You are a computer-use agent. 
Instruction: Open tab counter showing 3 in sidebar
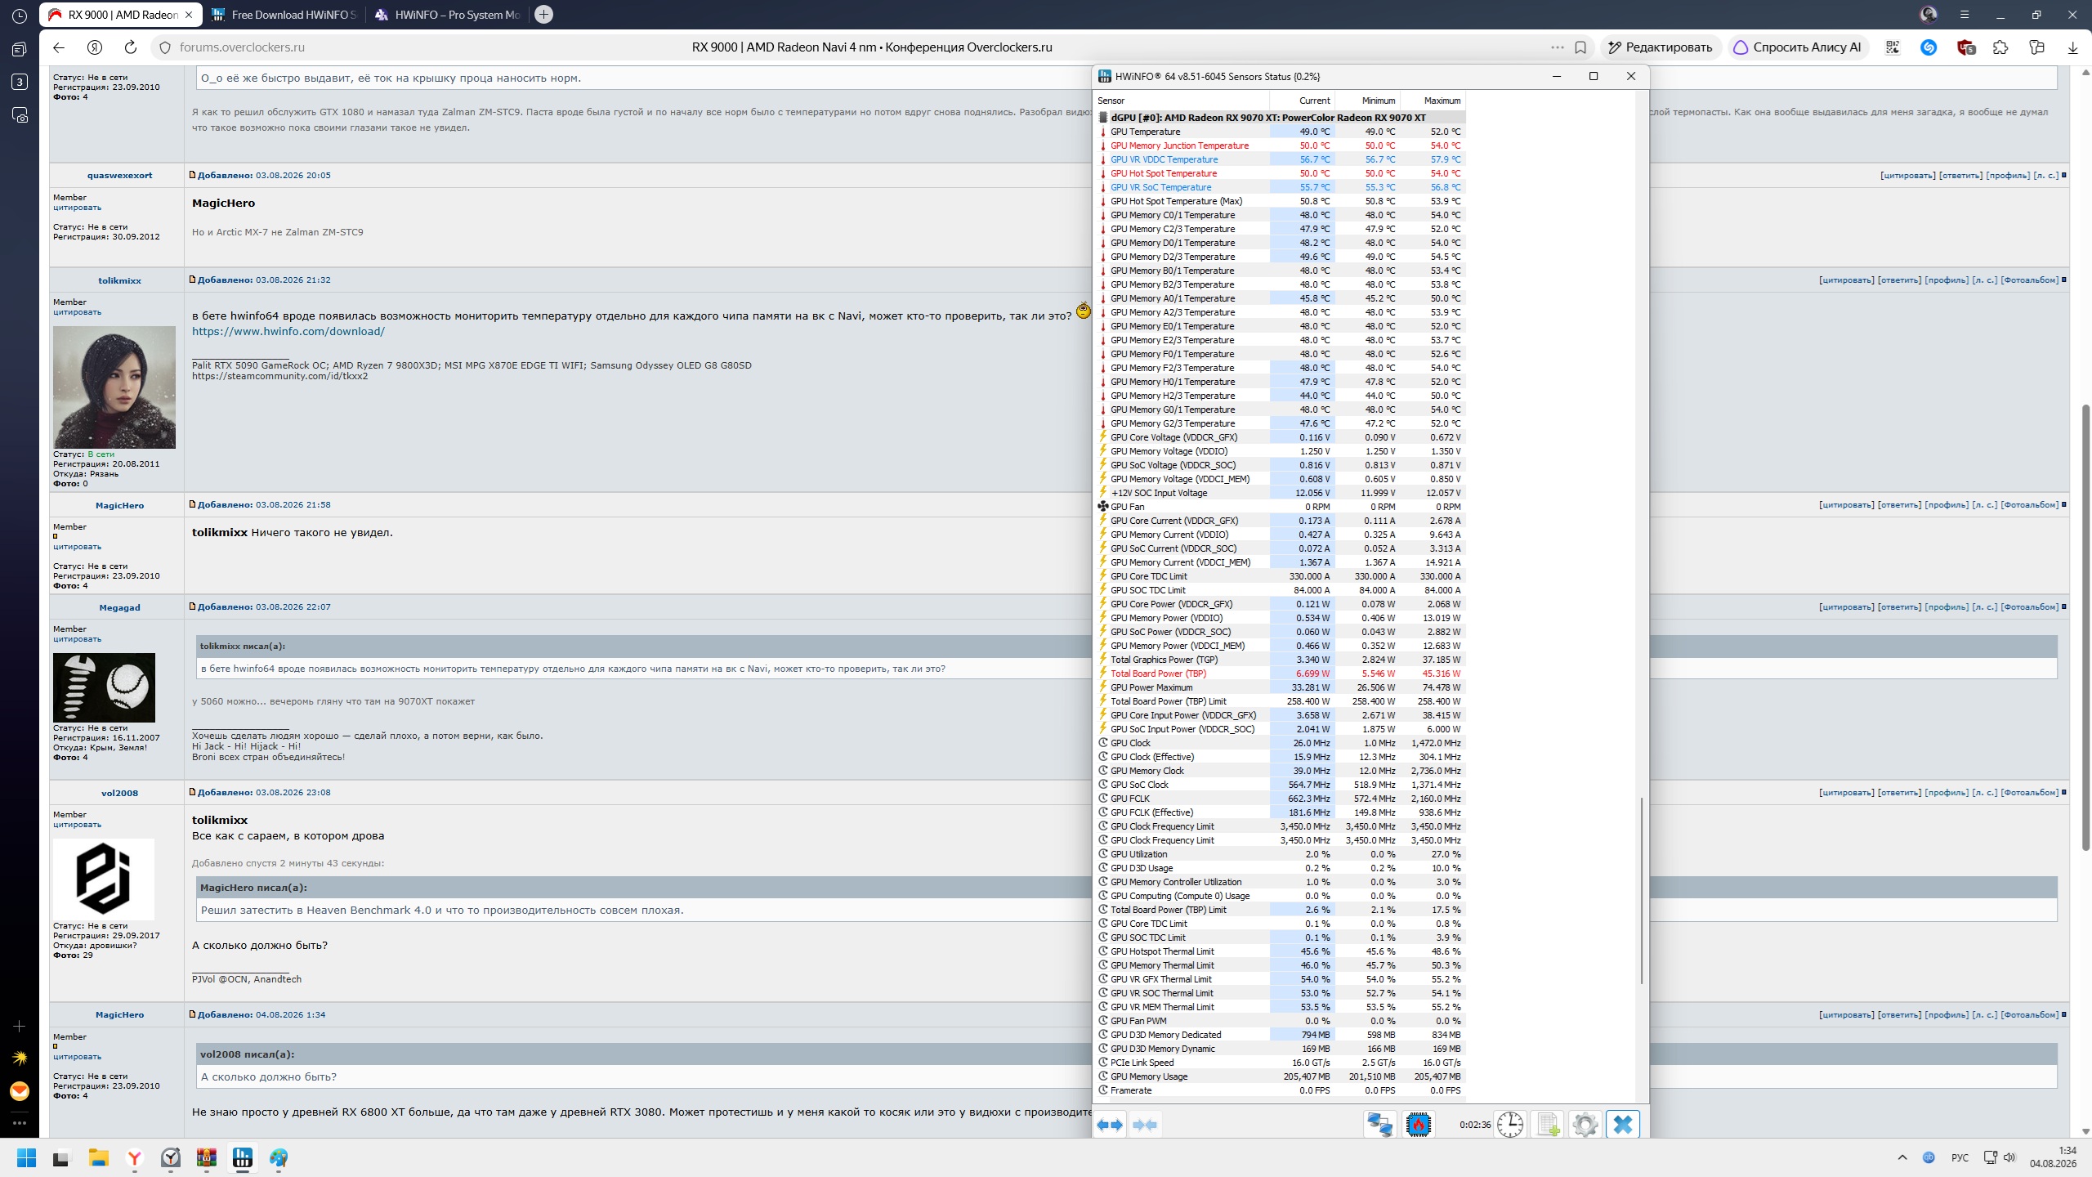pos(20,82)
